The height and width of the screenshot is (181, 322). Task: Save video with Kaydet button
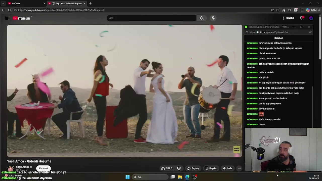(x=211, y=168)
